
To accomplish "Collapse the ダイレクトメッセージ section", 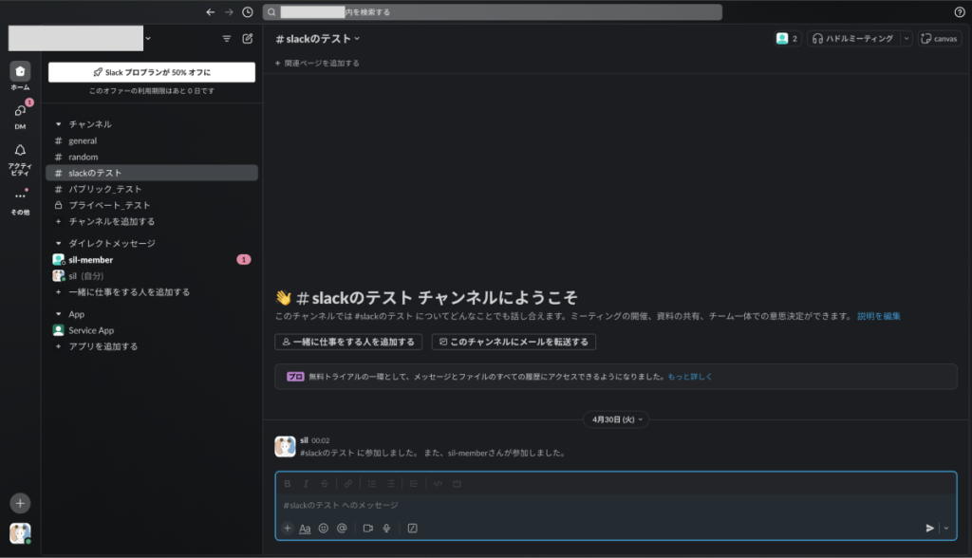I will [x=59, y=244].
